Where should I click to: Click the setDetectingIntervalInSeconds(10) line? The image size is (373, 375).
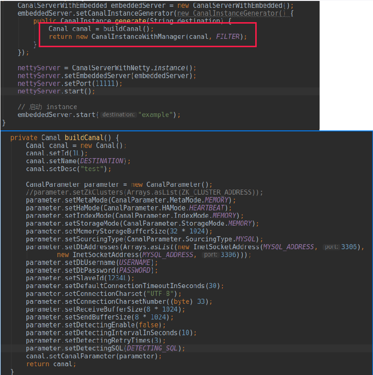pos(111,333)
